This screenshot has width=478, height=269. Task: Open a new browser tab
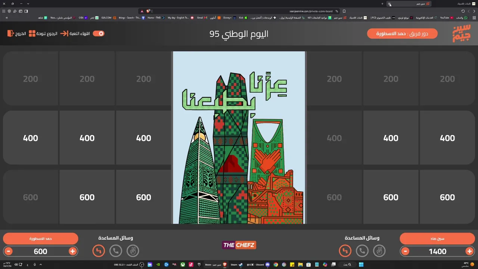(x=382, y=4)
